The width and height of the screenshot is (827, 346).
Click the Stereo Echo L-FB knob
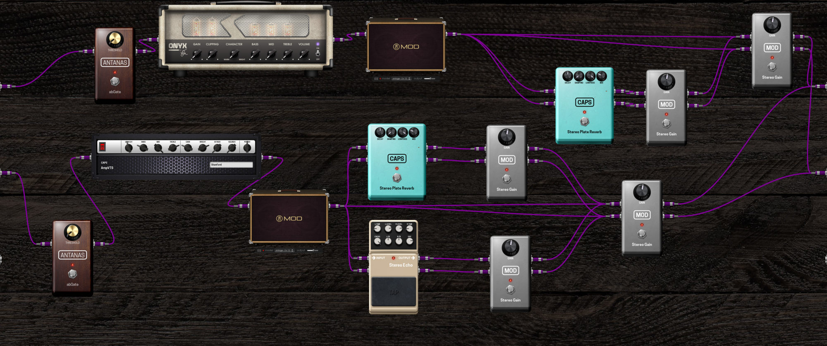[x=388, y=241]
